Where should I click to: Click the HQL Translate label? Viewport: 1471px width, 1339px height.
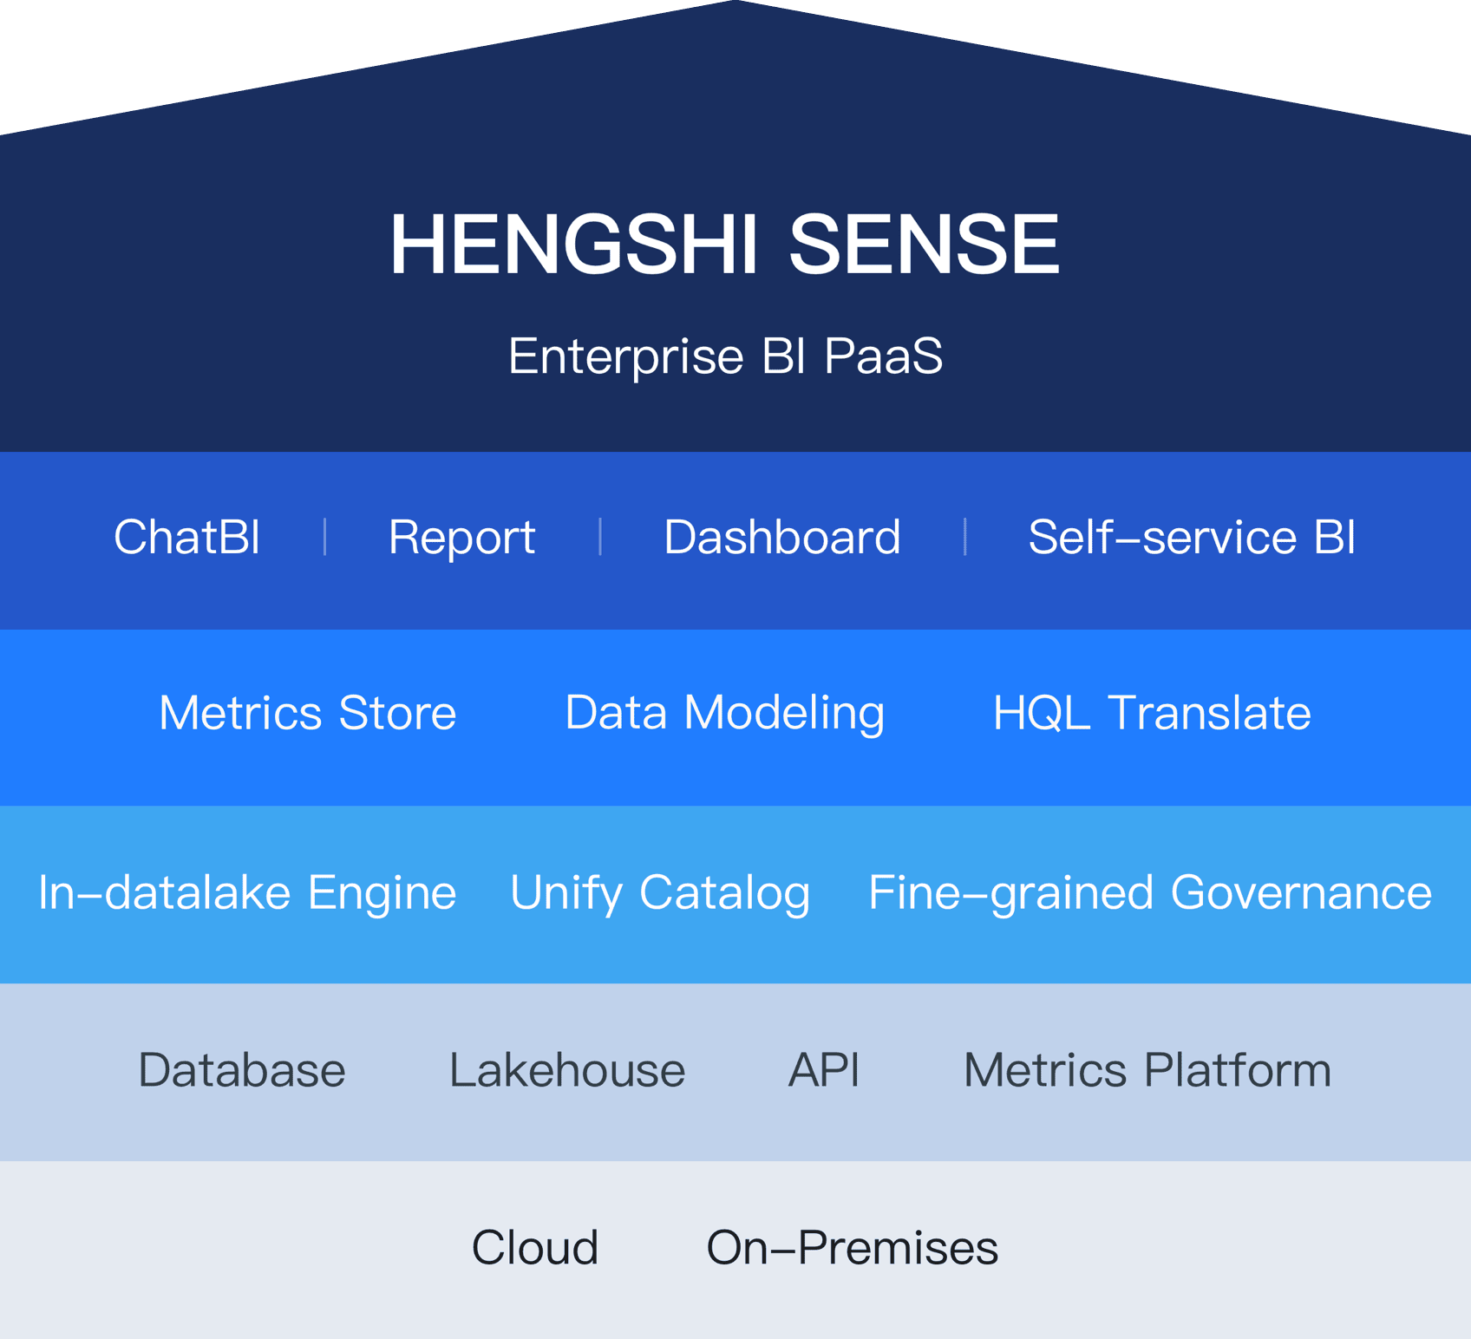click(1151, 713)
